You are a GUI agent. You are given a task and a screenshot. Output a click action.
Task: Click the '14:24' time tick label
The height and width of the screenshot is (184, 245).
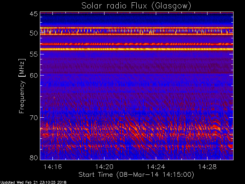(x=156, y=167)
